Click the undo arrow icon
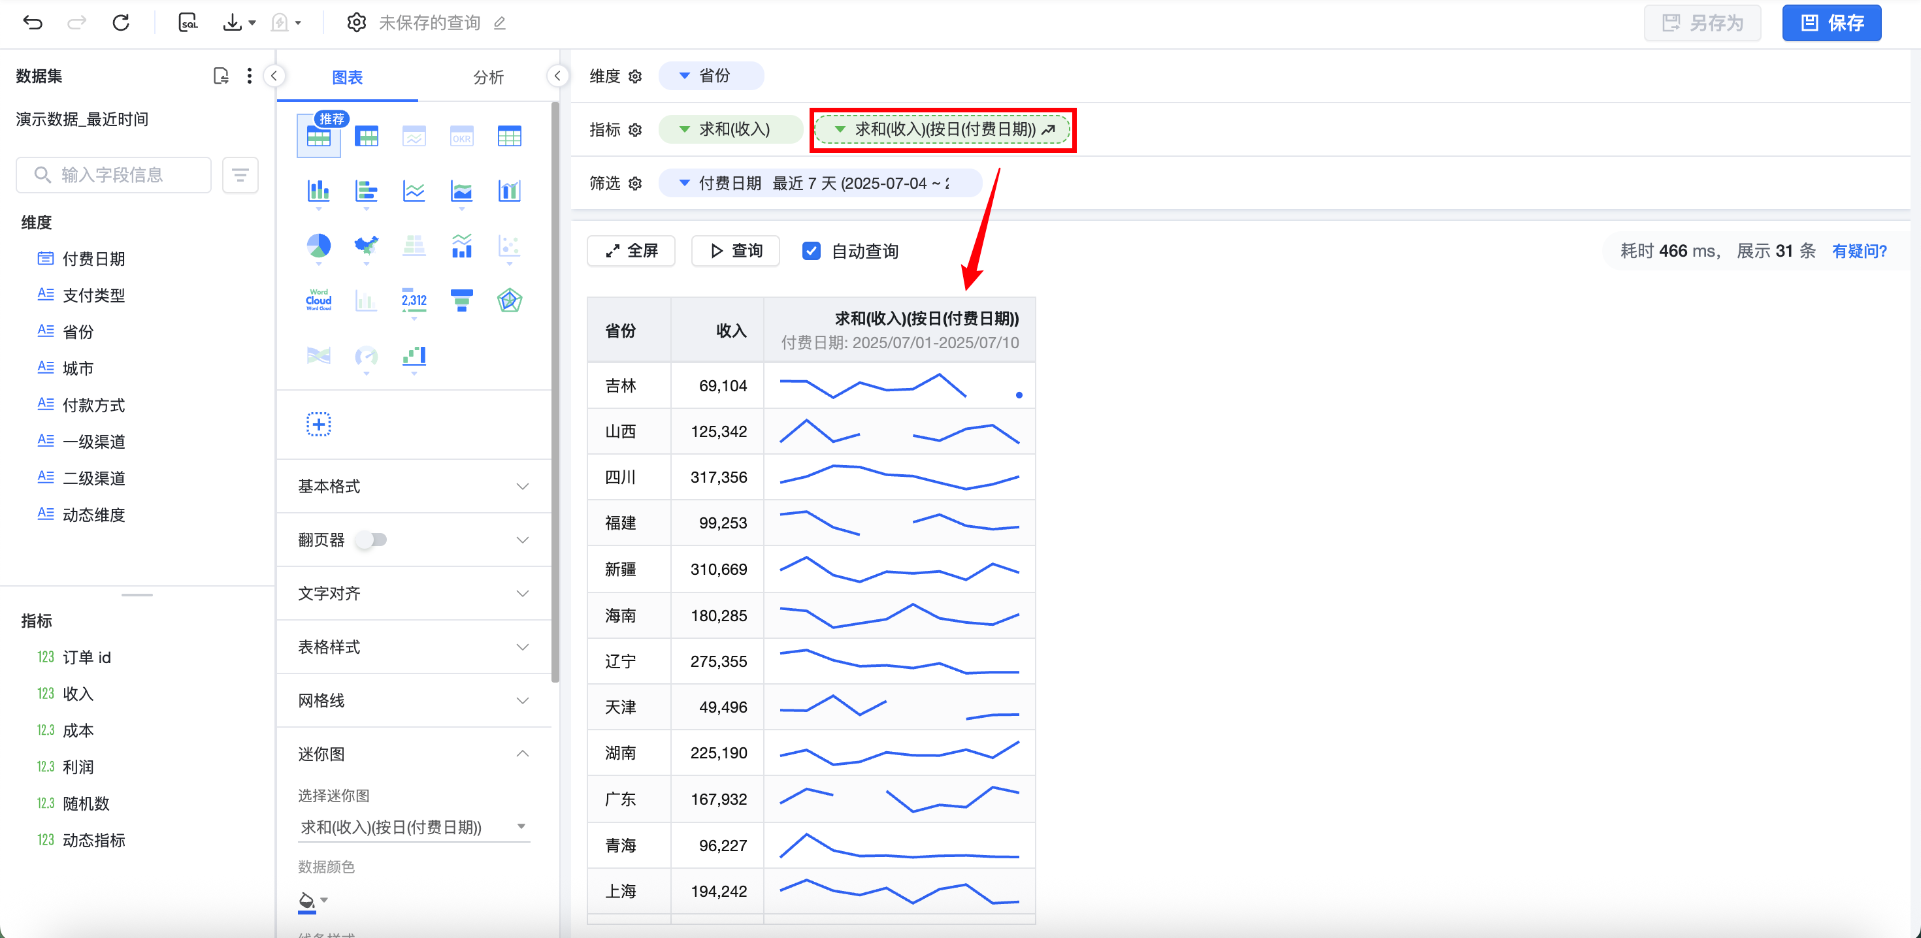Viewport: 1921px width, 938px height. coord(33,22)
